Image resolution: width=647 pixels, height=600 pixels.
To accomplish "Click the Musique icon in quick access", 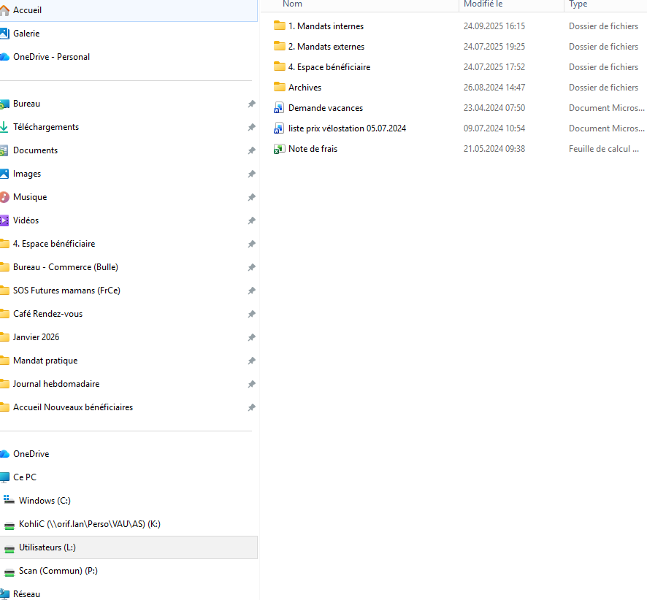I will pyautogui.click(x=4, y=197).
